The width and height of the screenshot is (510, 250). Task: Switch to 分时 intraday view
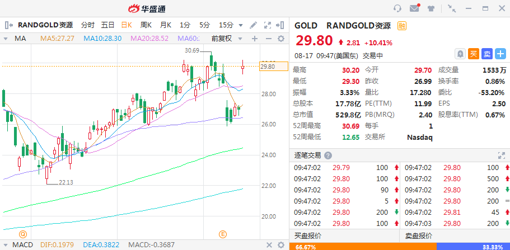[88, 25]
